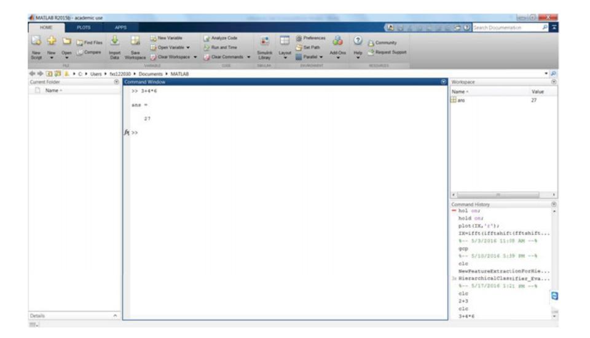This screenshot has width=590, height=338.
Task: Open Command Window actions menu
Action: click(x=443, y=82)
